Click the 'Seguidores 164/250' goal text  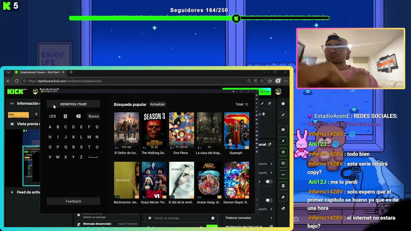click(x=199, y=10)
